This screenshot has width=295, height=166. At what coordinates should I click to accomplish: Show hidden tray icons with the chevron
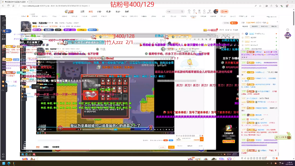[x=267, y=163]
